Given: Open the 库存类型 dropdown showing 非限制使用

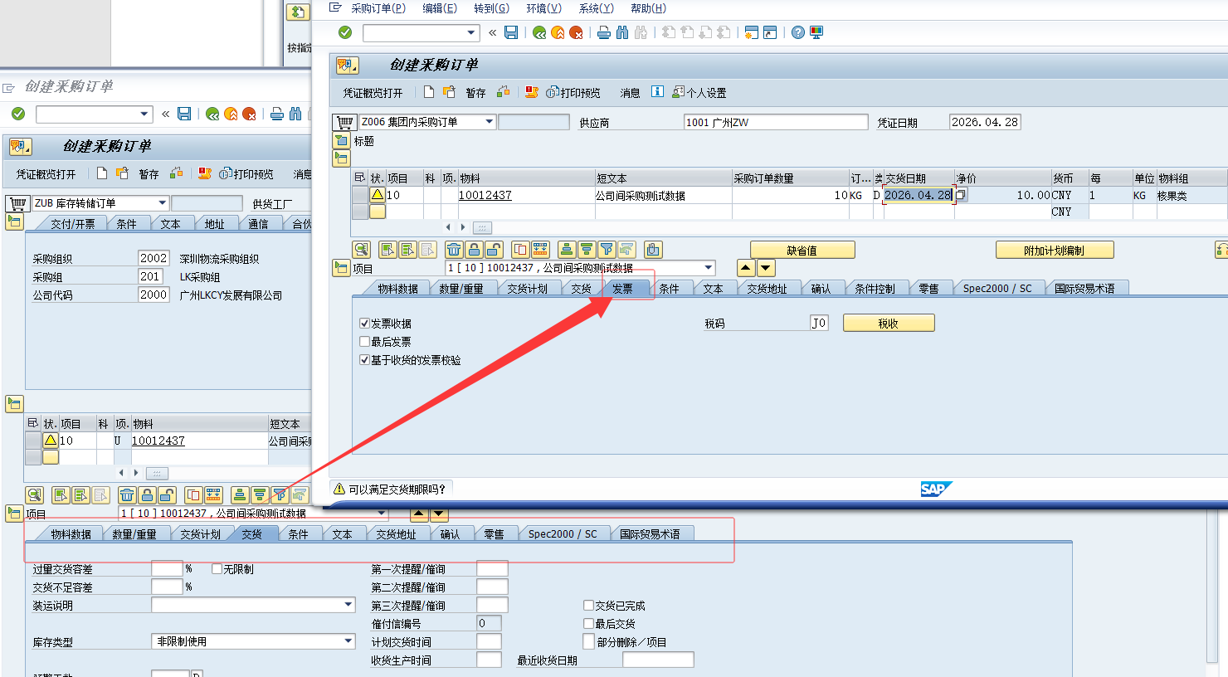Looking at the screenshot, I should coord(348,641).
